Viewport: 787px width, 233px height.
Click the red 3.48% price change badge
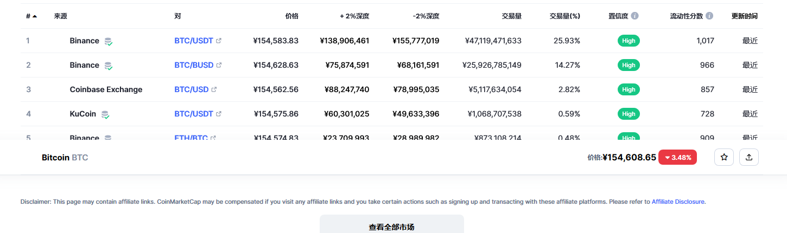[677, 157]
